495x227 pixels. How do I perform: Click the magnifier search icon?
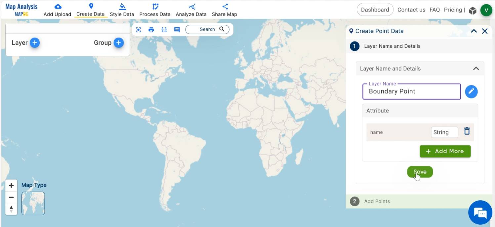(222, 29)
